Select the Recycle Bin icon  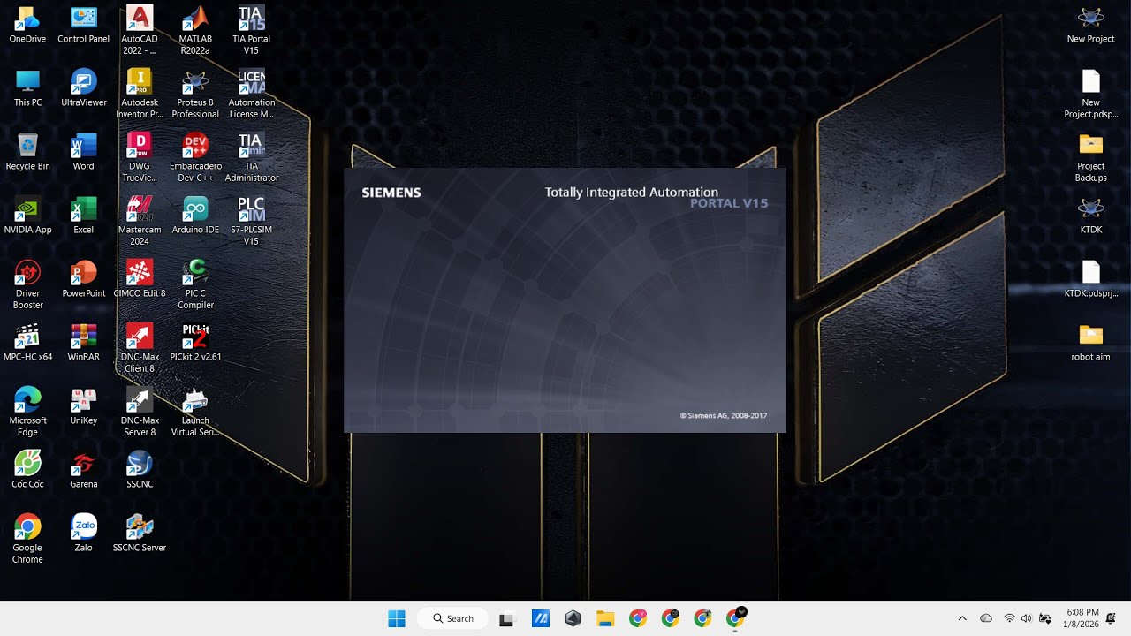click(x=27, y=152)
